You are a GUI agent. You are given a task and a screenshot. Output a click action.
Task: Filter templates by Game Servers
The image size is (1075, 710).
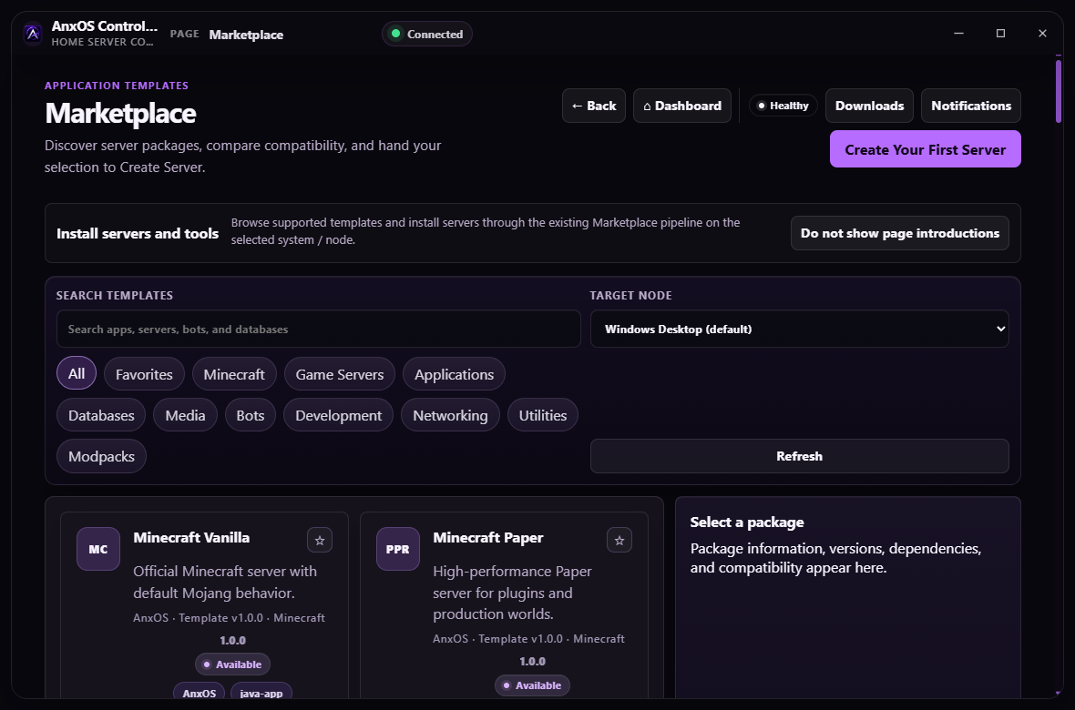340,374
